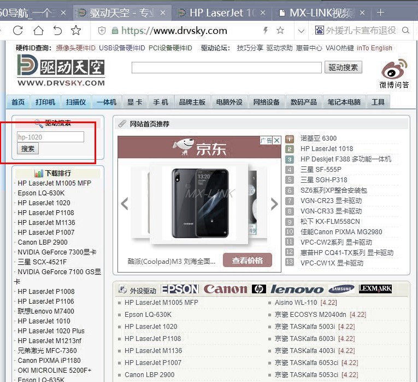Image resolution: width=418 pixels, height=382 pixels.
Task: Click the Samsung brand logo
Action: tap(341, 289)
